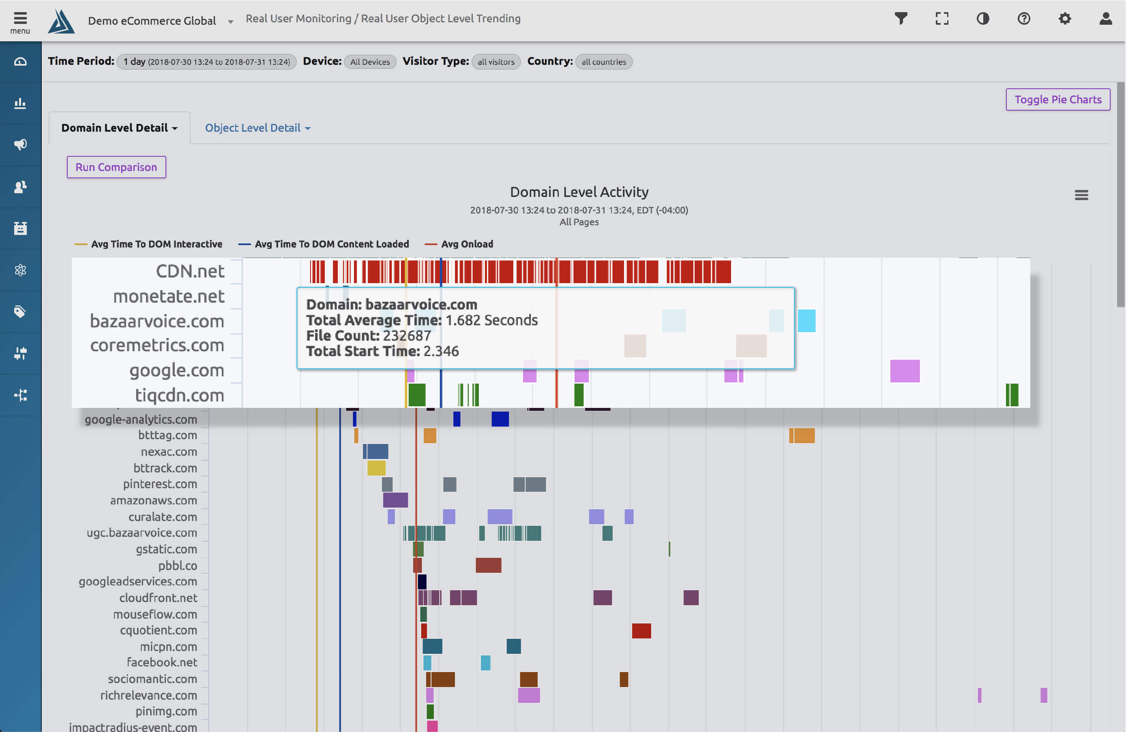Open the RUM dashboard icon in sidebar
The image size is (1126, 732).
(20, 62)
